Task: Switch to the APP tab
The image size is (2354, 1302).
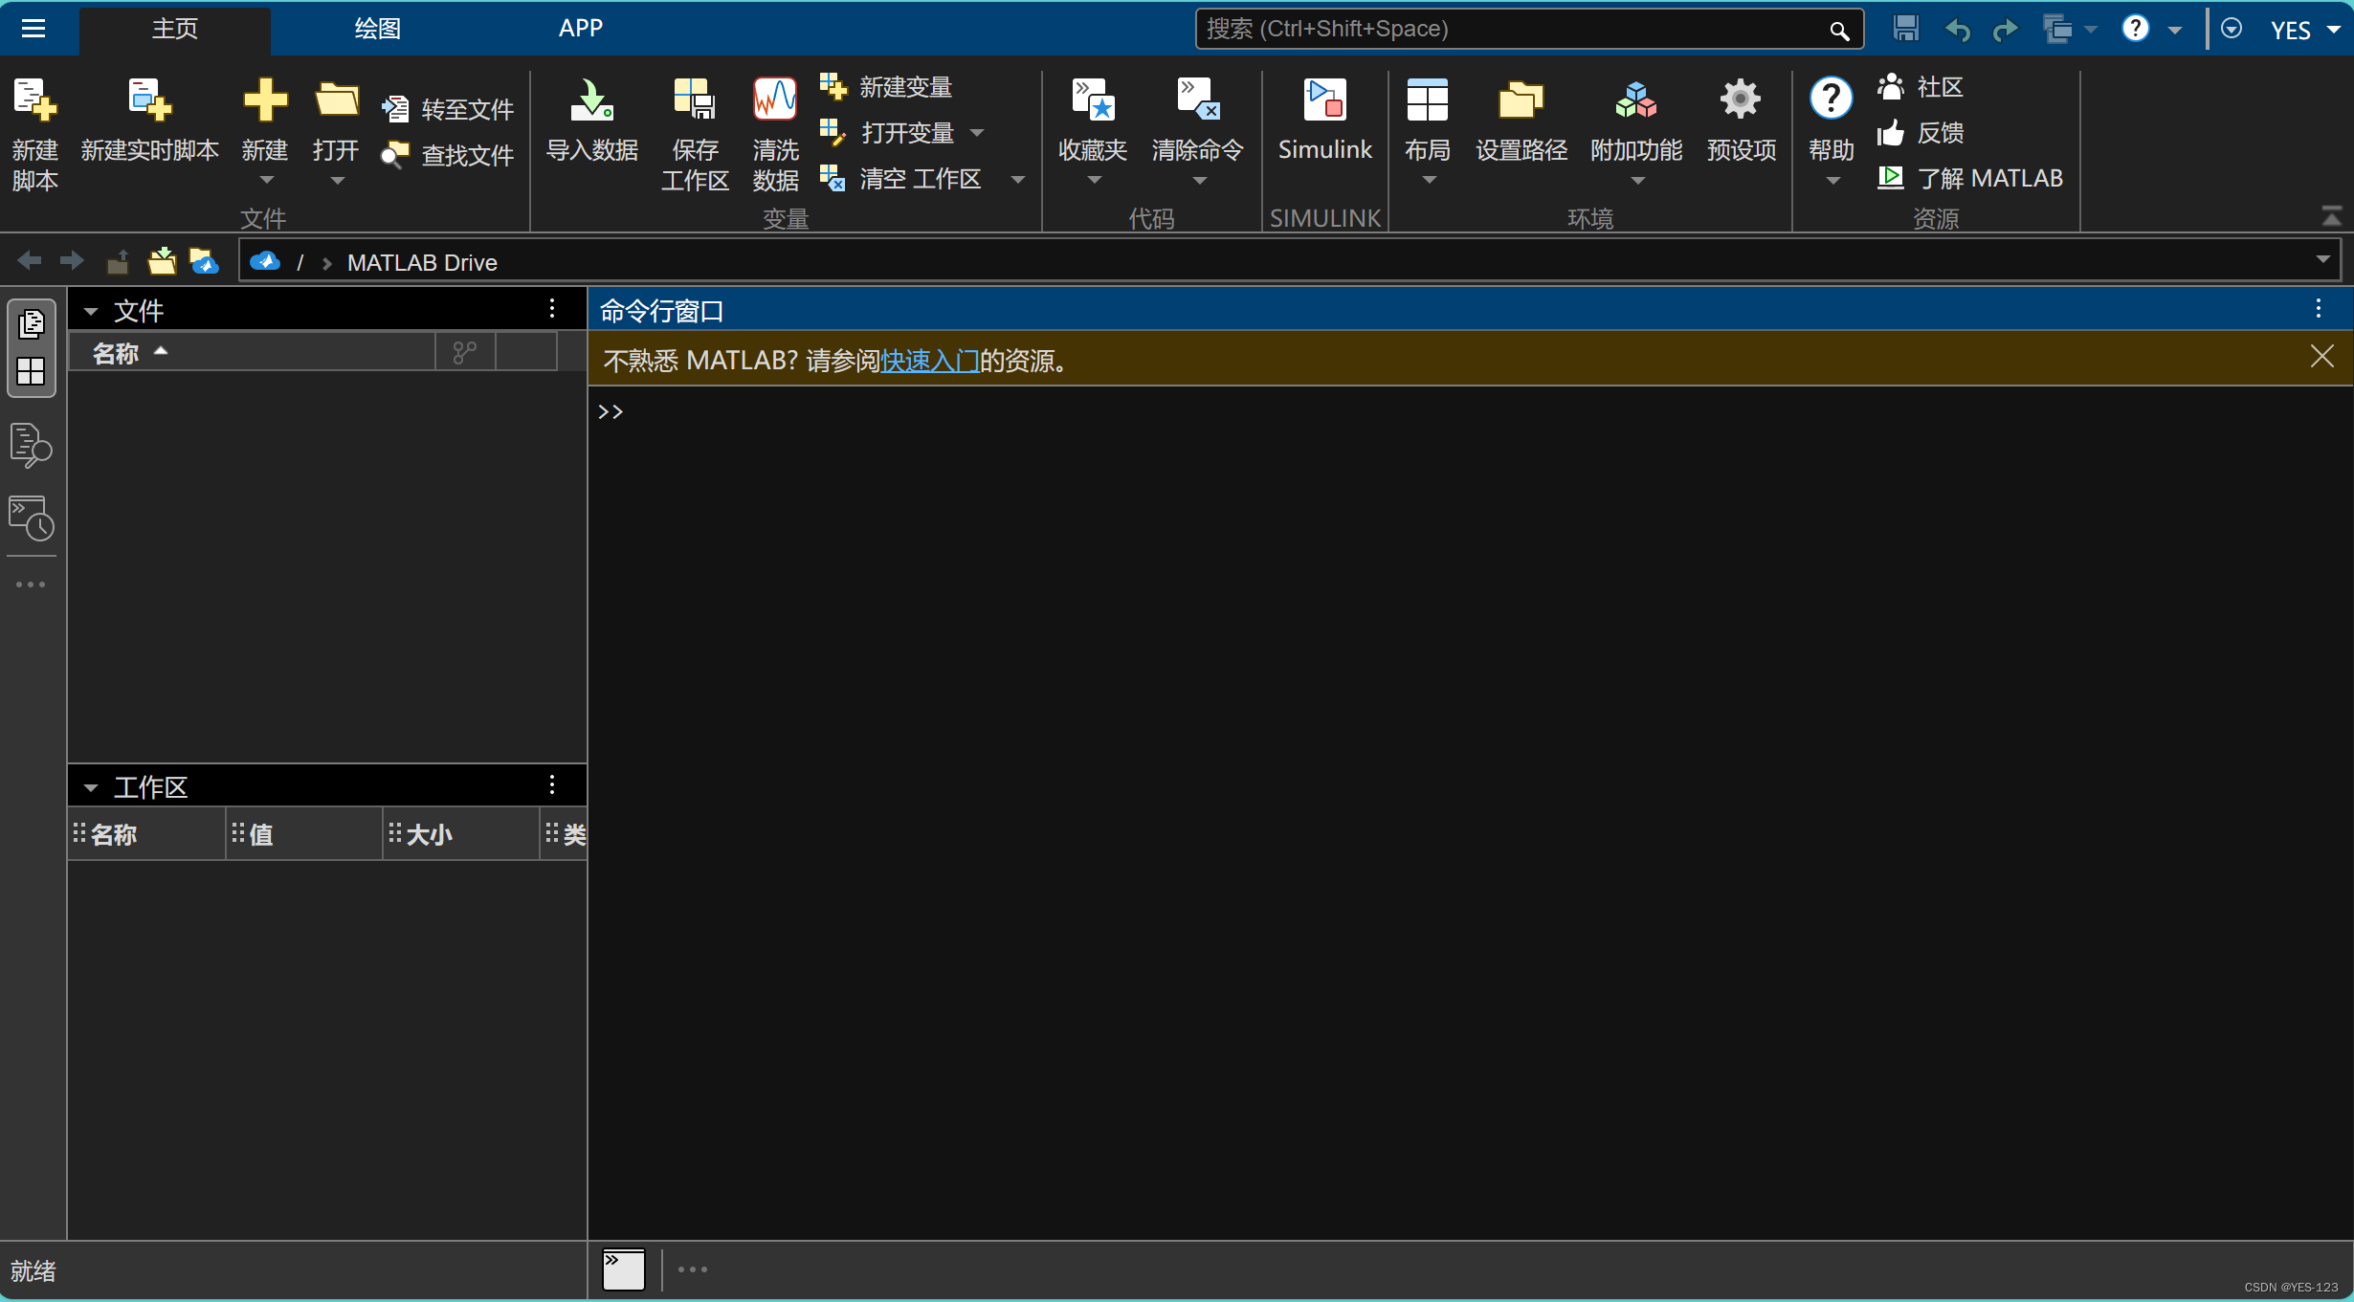Action: click(x=581, y=29)
